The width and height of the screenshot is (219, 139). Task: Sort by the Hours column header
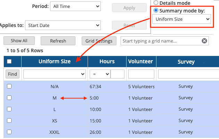click(107, 62)
